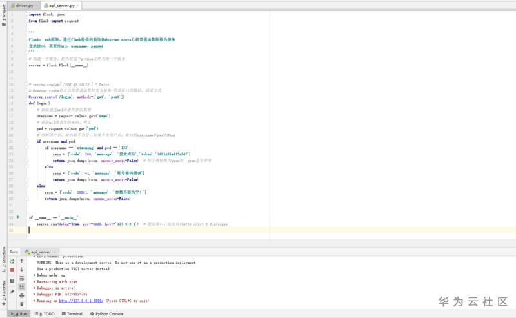Click the 'from flask import request' line
This screenshot has width=516, height=318.
click(x=54, y=21)
